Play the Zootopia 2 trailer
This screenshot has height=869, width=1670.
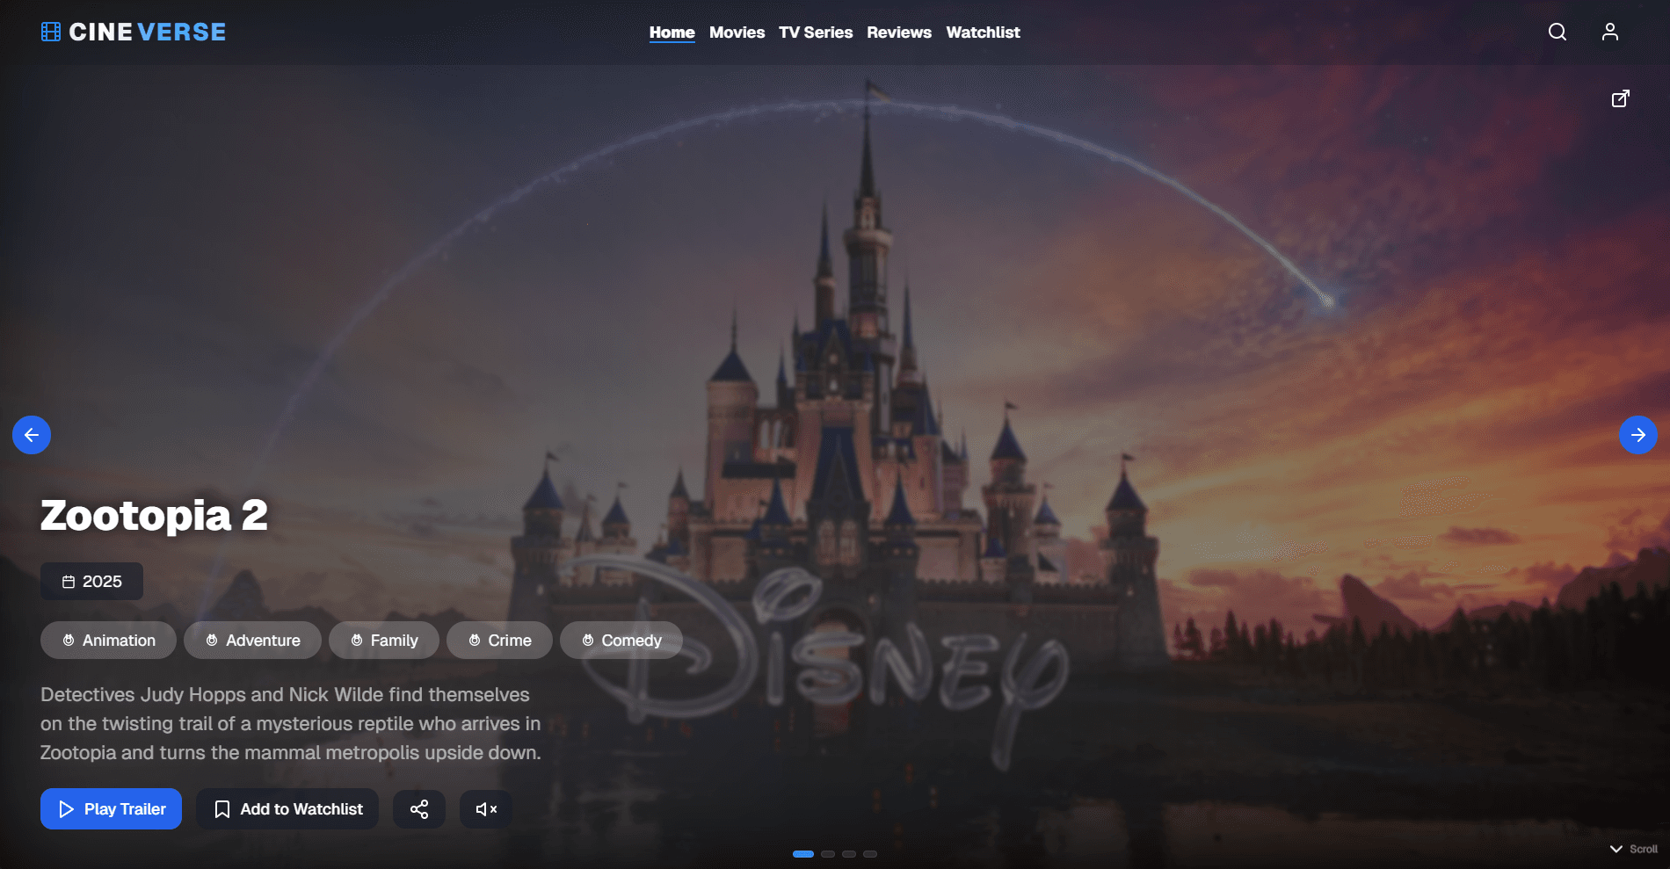(111, 809)
